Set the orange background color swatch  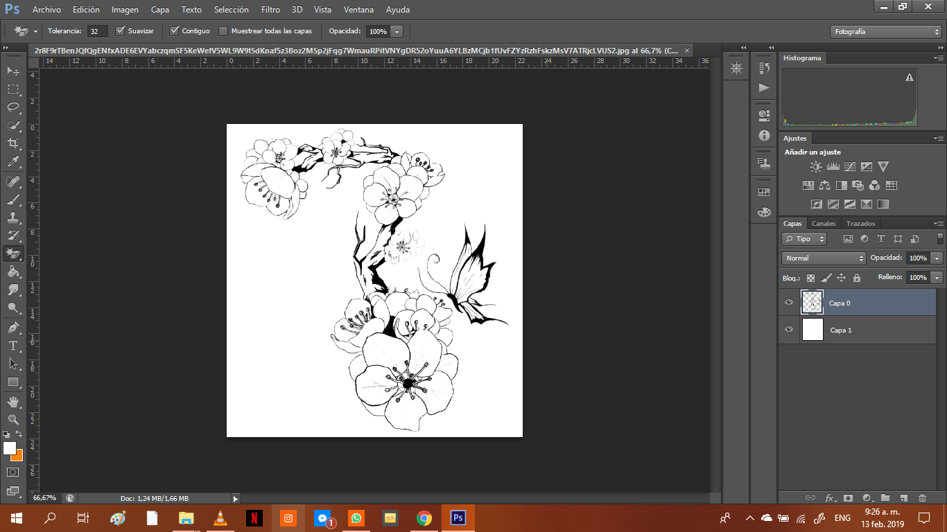pyautogui.click(x=18, y=456)
